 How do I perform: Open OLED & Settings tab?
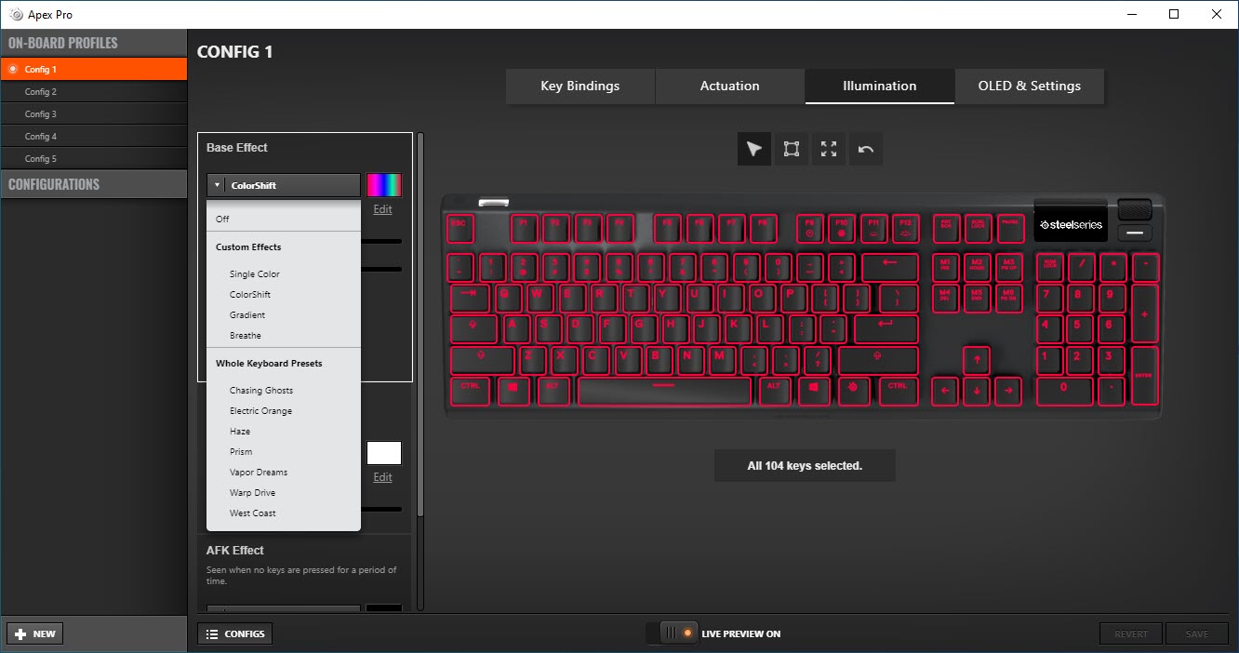click(1030, 86)
